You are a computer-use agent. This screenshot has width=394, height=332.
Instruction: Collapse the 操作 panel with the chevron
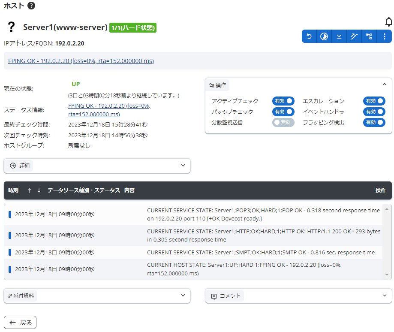coord(384,85)
